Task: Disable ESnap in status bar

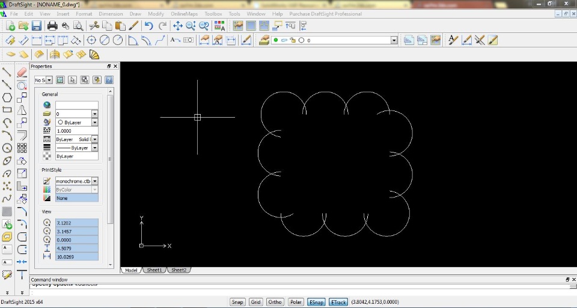Action: [316, 302]
